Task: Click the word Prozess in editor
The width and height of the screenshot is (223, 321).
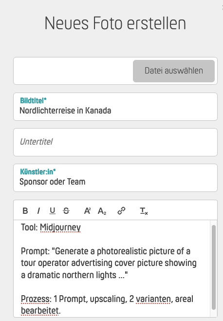Action: pyautogui.click(x=35, y=299)
